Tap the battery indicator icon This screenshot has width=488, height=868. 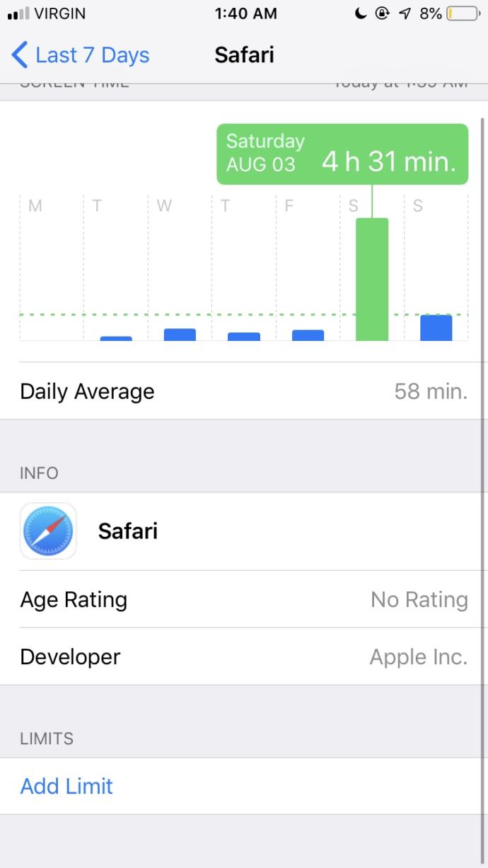point(463,13)
